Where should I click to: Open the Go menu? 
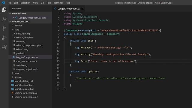[42, 3]
